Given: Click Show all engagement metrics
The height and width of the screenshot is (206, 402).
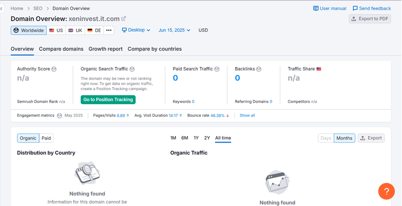Looking at the screenshot, I should click(x=247, y=115).
